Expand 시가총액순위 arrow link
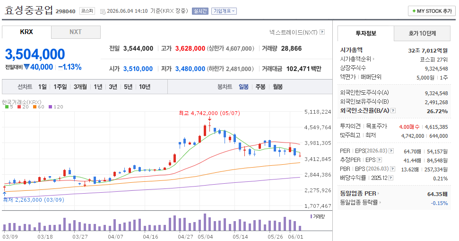The height and width of the screenshot is (241, 459). tap(373, 59)
